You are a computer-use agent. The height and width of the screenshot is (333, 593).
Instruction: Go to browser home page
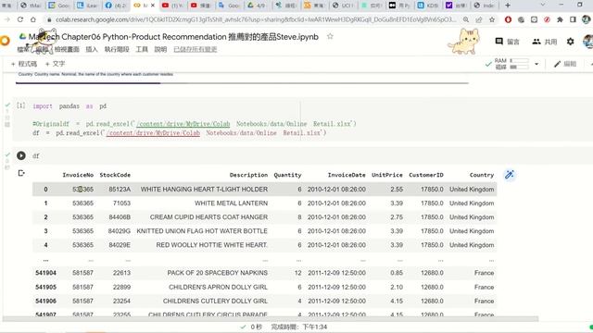33,19
